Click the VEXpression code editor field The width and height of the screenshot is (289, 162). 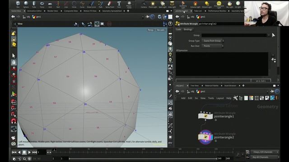tap(222, 64)
